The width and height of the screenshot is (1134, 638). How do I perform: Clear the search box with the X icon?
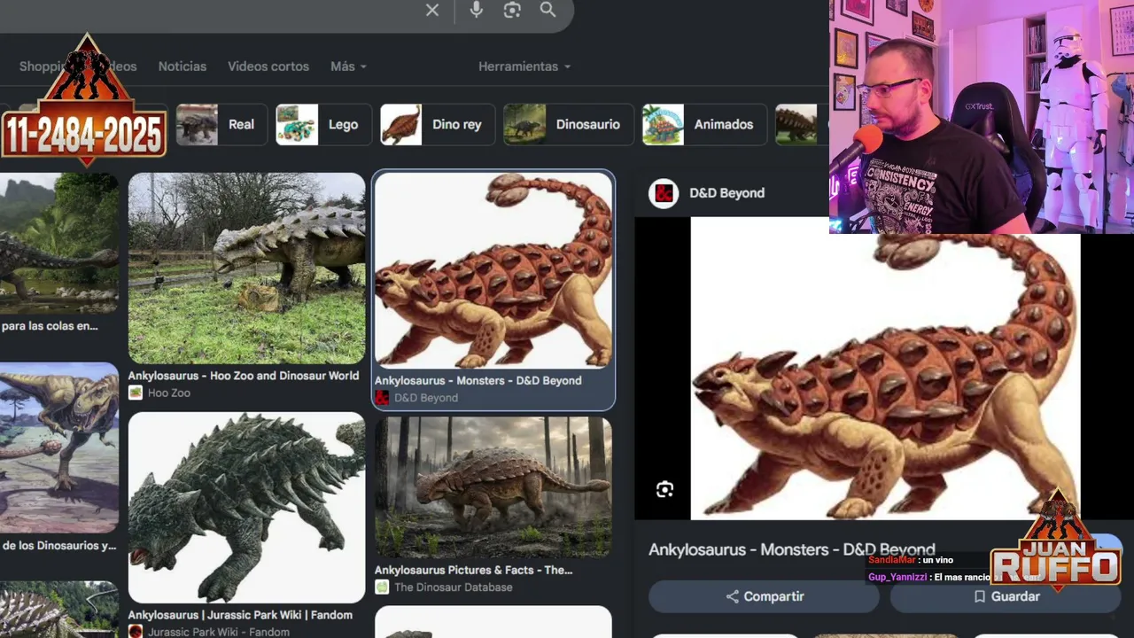point(432,10)
